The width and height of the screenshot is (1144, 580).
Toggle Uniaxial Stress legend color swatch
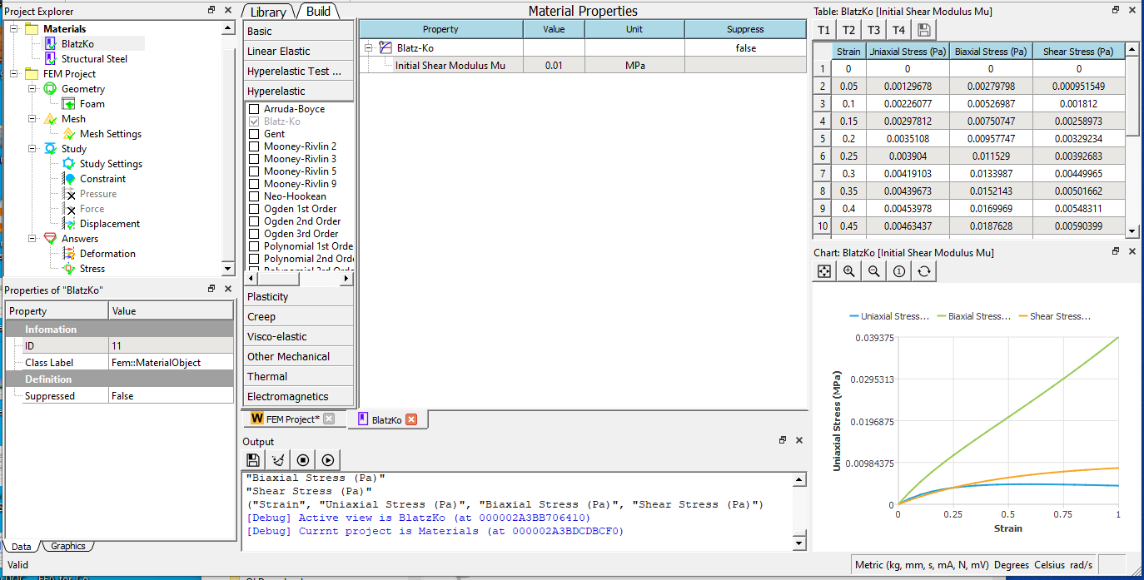(853, 316)
